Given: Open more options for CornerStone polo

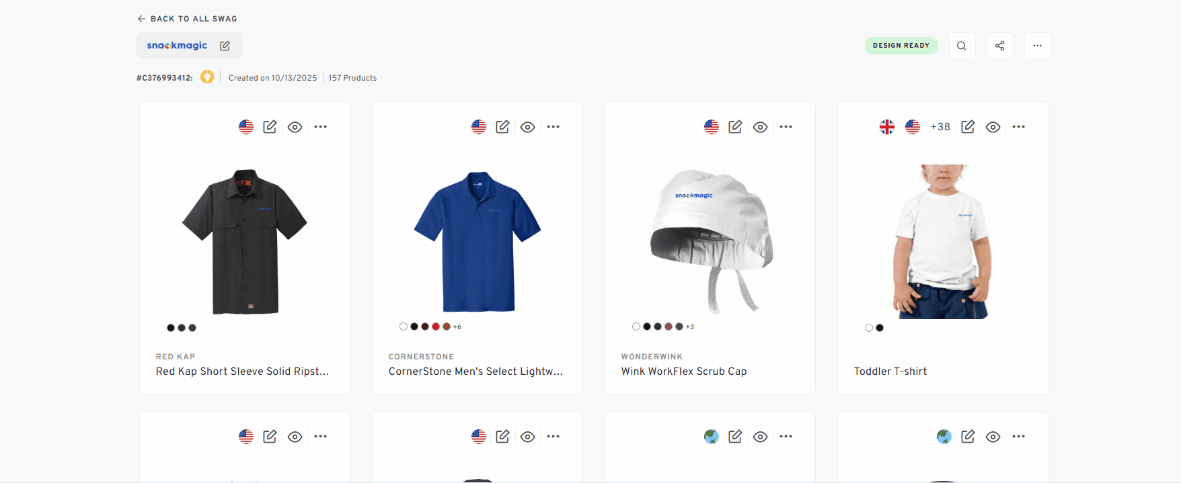Looking at the screenshot, I should click(x=553, y=127).
